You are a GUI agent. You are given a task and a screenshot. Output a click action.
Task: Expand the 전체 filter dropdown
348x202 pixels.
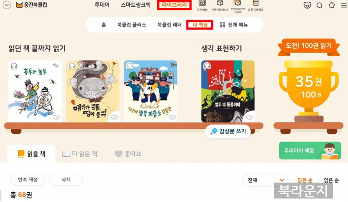265,180
